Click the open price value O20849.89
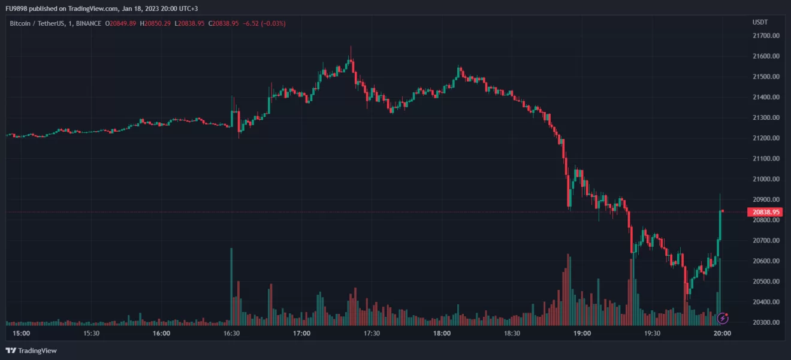The image size is (791, 360). pos(121,23)
